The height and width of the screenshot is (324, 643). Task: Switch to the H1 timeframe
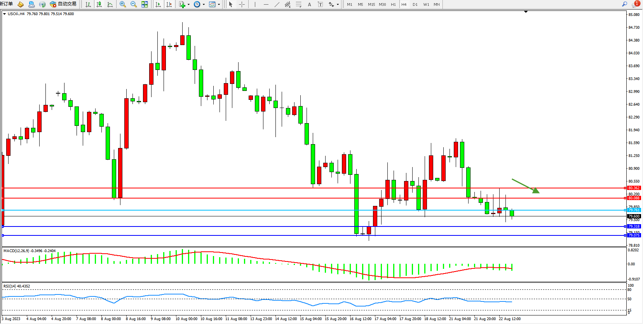pos(393,4)
